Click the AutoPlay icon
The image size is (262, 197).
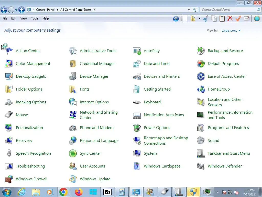click(137, 51)
